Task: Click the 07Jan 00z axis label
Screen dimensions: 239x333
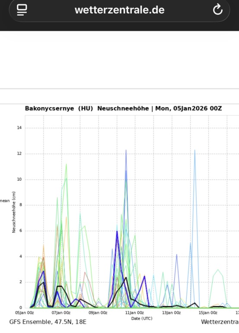Action: pos(61,313)
